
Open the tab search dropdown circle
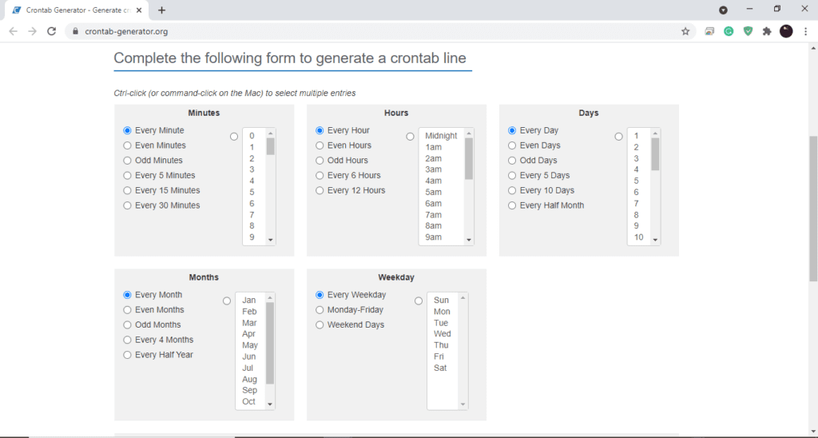click(x=723, y=10)
